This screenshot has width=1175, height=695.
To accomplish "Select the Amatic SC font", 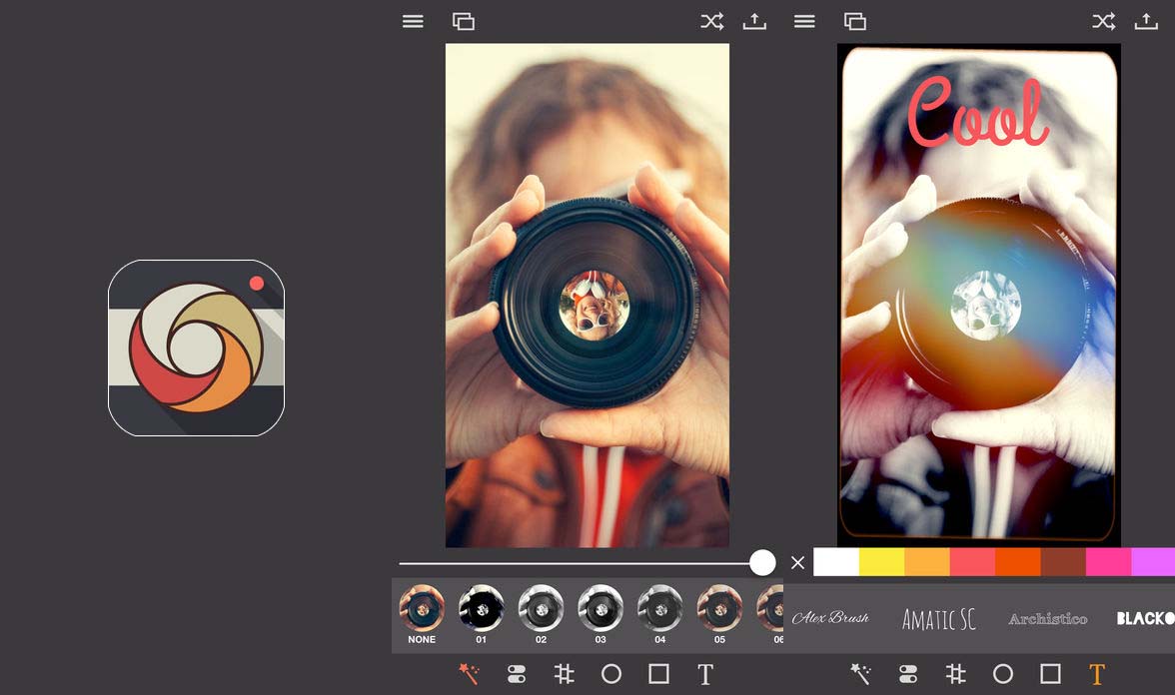I will coord(938,617).
